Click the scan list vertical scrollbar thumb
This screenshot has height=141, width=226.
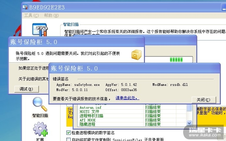189,107
